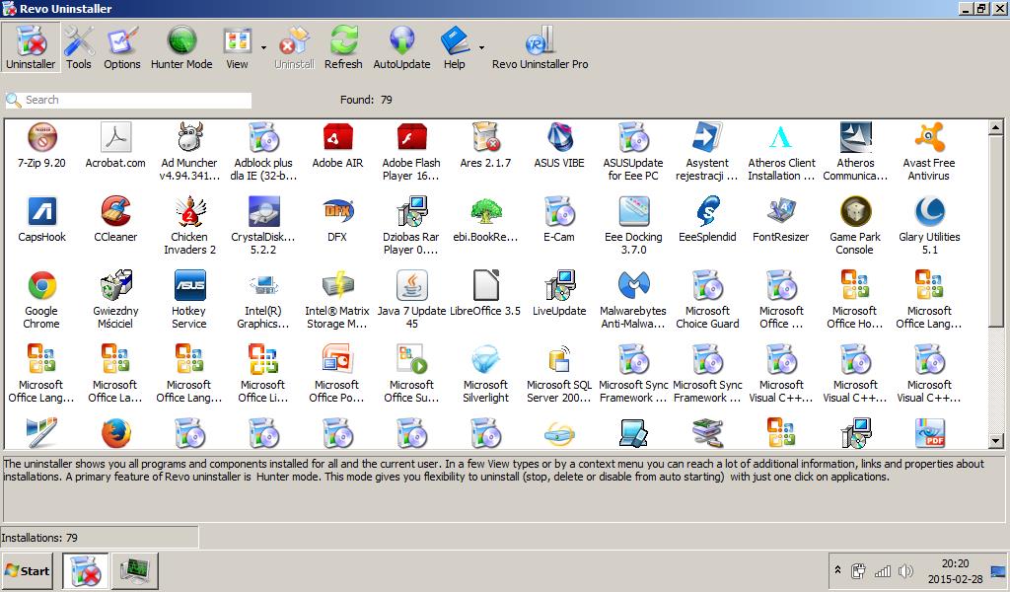Select the FontResizer program

point(781,220)
